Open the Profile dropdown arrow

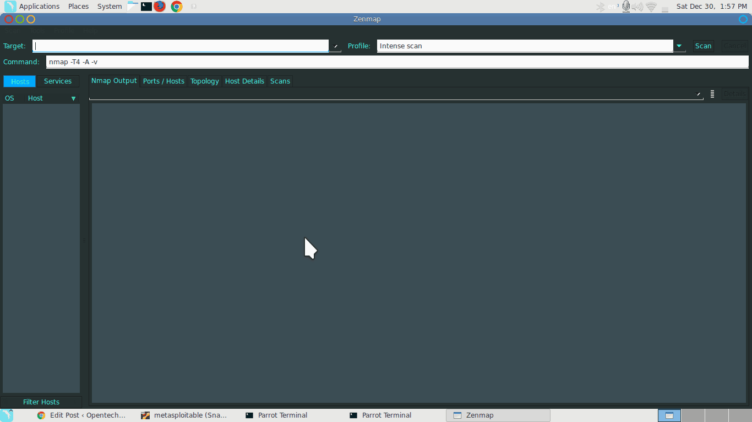[x=679, y=46]
